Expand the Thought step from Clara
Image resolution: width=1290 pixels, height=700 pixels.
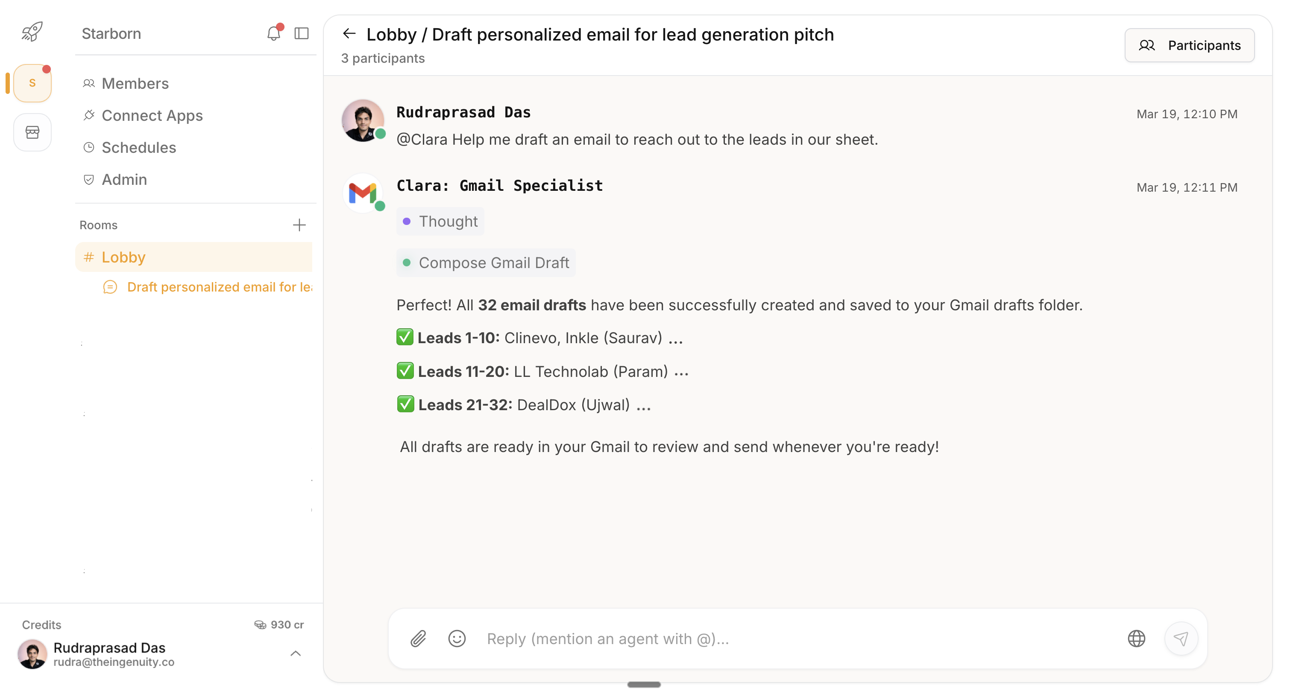[440, 221]
